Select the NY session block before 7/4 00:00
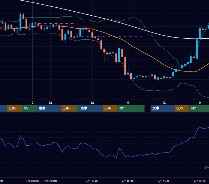Viewport: 209px width, 184px height. 29,108
